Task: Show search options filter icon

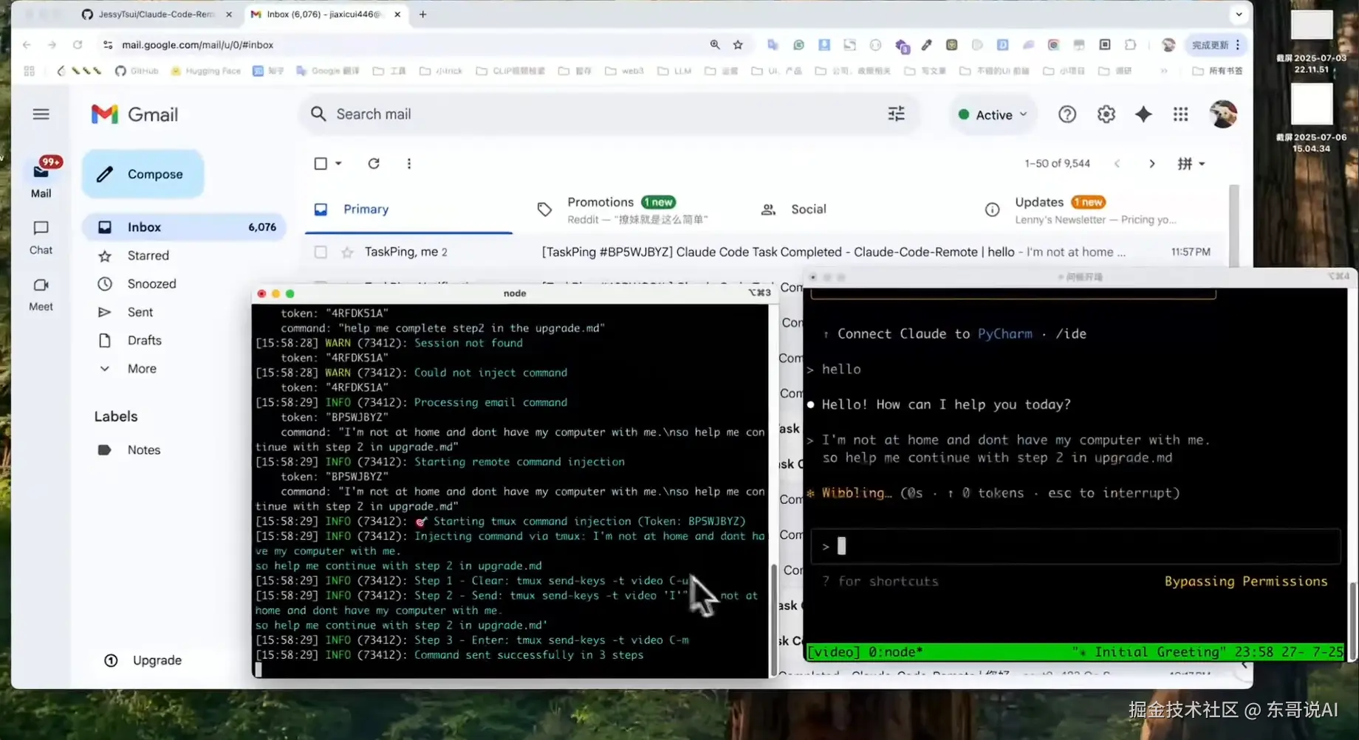Action: tap(896, 114)
